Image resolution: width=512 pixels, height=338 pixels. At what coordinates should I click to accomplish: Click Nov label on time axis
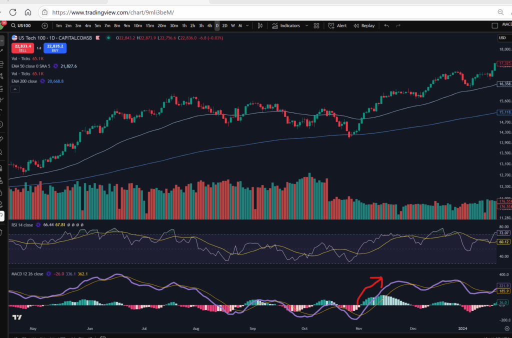coord(359,329)
